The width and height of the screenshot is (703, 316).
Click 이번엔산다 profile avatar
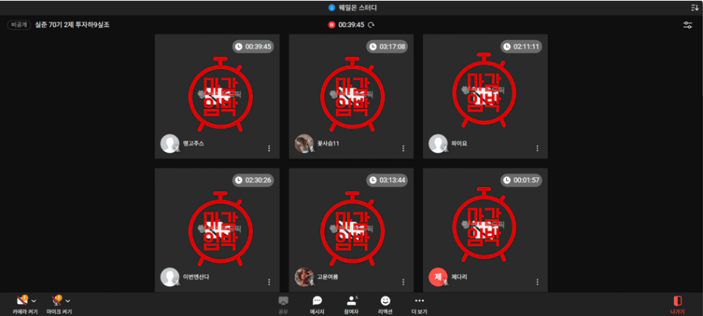coord(169,277)
